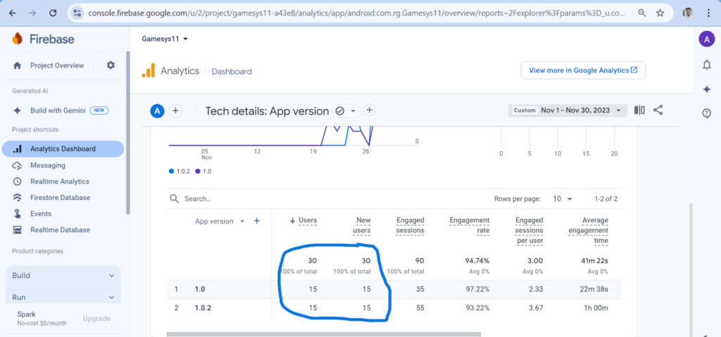Screen dimensions: 721x337
Task: Open the Custom date range picker
Action: coord(568,110)
